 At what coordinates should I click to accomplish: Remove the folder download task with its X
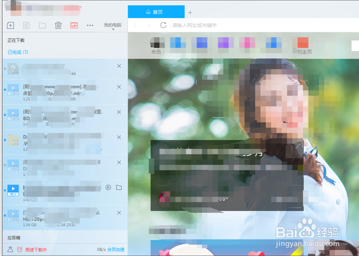(x=119, y=137)
